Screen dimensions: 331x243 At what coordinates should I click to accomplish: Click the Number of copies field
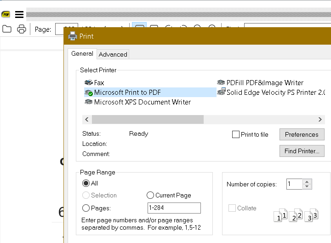tap(294, 184)
